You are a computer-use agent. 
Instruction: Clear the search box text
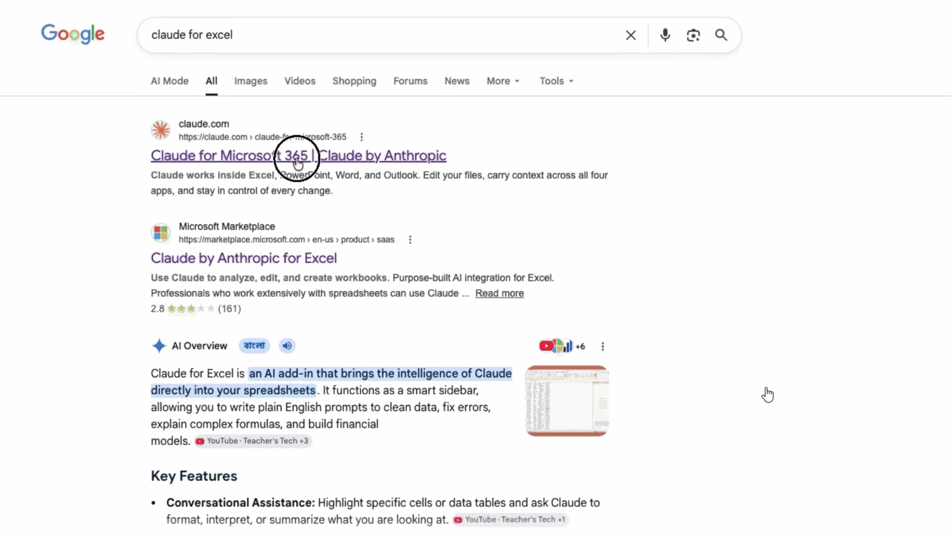pyautogui.click(x=631, y=35)
